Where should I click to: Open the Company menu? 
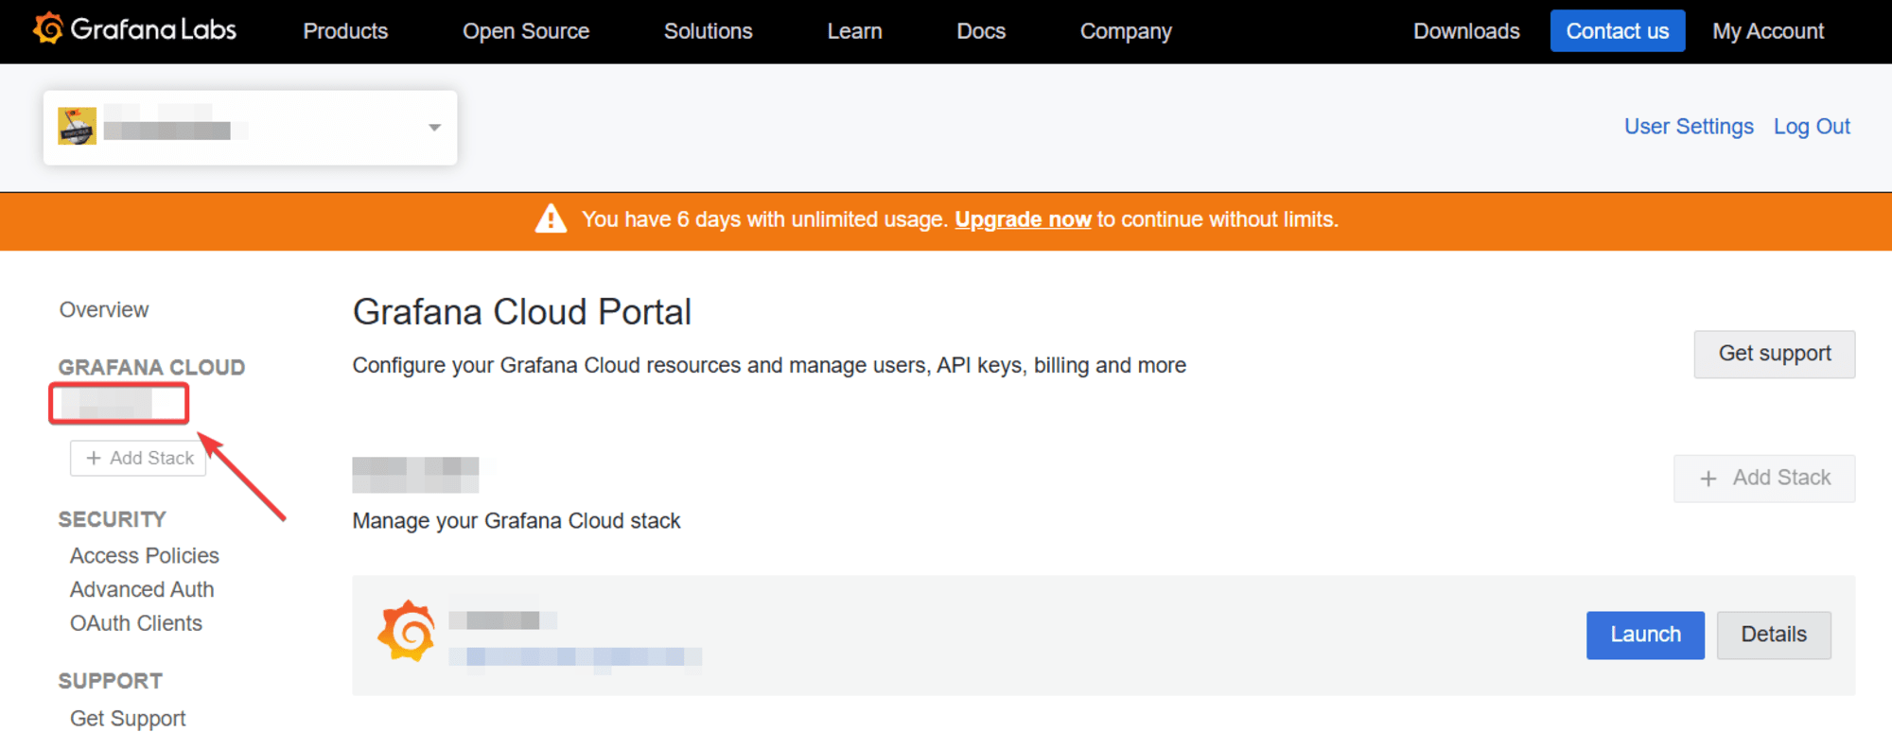click(x=1126, y=31)
